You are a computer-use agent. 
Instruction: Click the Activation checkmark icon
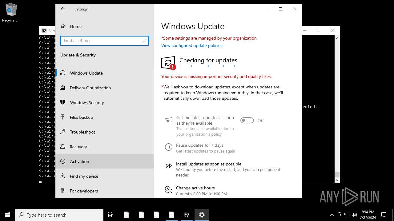[63, 161]
